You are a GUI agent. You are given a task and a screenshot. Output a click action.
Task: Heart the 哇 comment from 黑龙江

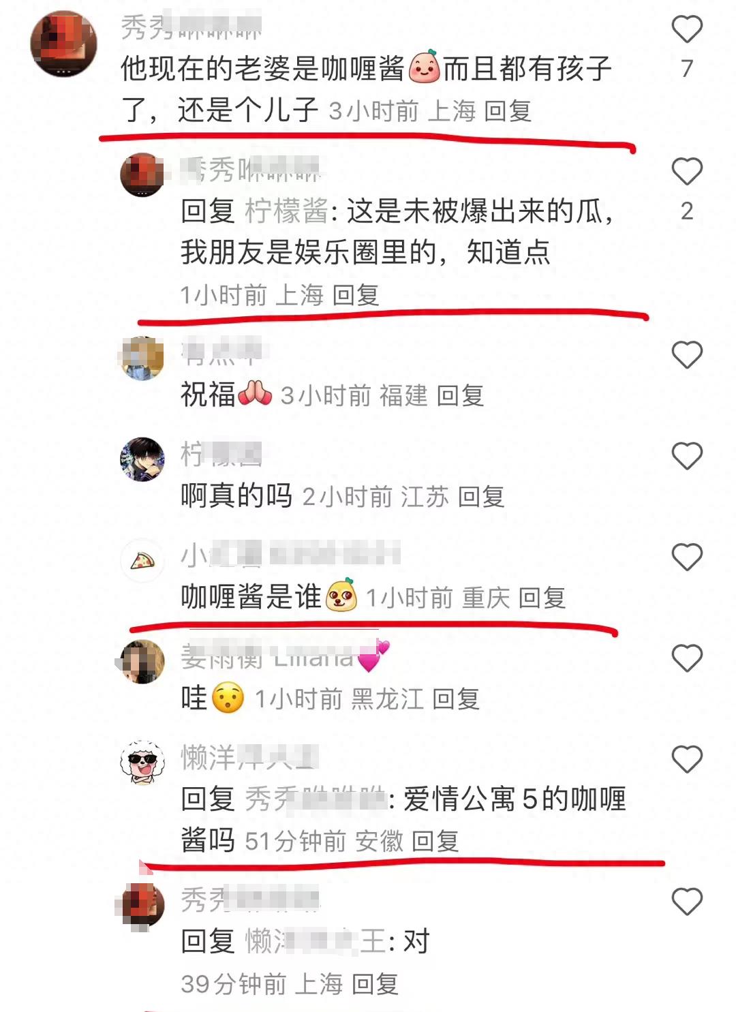[x=687, y=658]
